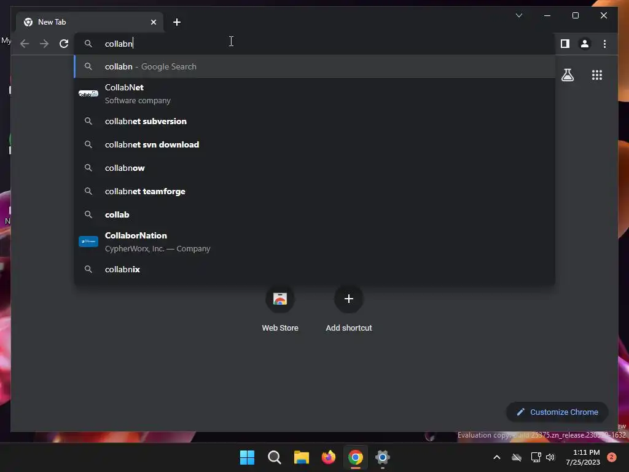Image resolution: width=629 pixels, height=472 pixels.
Task: Click the reload page button
Action: click(64, 44)
